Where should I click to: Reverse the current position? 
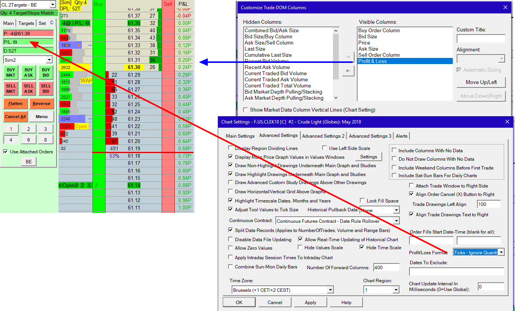41,104
